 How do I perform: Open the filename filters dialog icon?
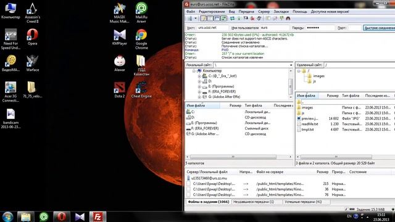(x=268, y=18)
